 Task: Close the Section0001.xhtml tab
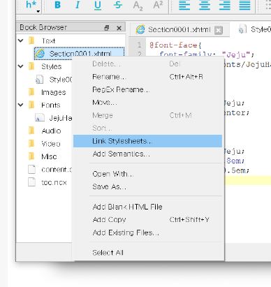coord(219,30)
